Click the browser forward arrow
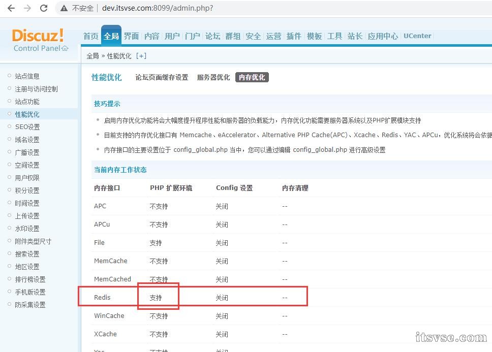Viewport: 492px width, 352px height. (27, 8)
